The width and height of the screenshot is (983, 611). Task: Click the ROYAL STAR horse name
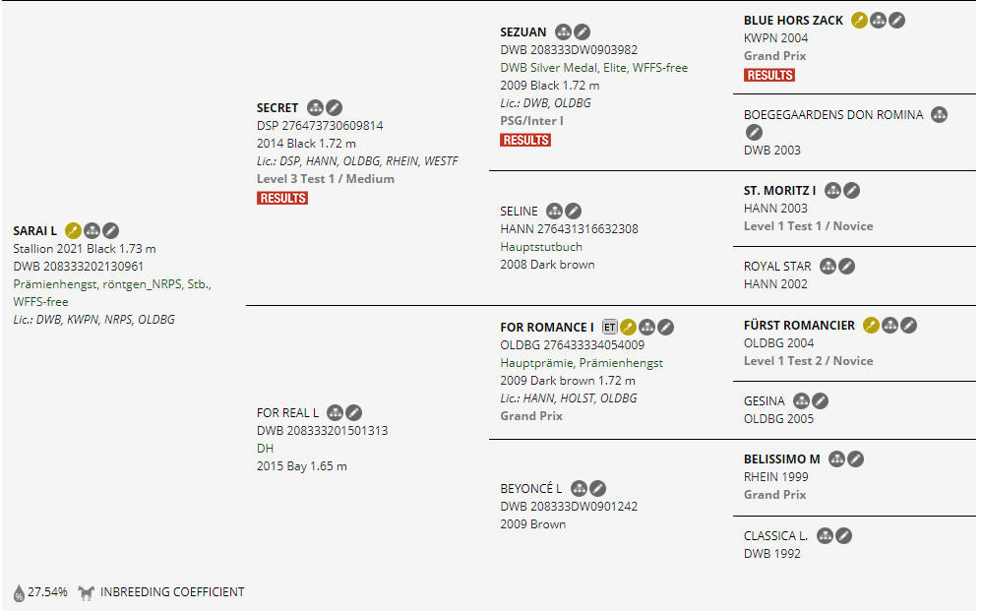pyautogui.click(x=777, y=266)
